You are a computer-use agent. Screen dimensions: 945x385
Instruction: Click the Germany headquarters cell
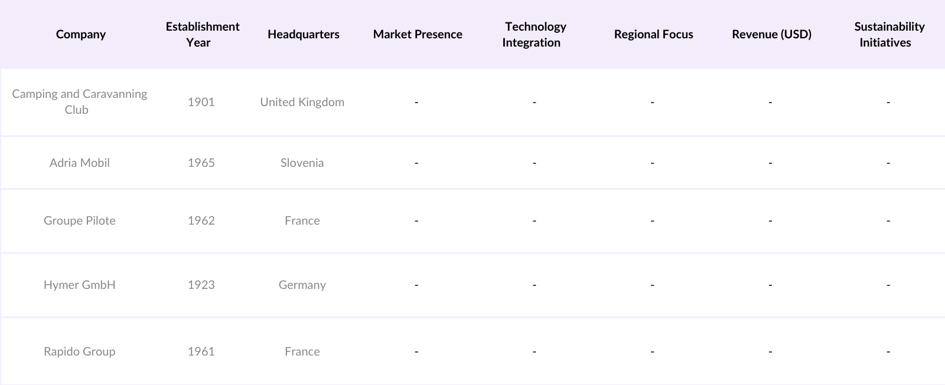tap(302, 285)
